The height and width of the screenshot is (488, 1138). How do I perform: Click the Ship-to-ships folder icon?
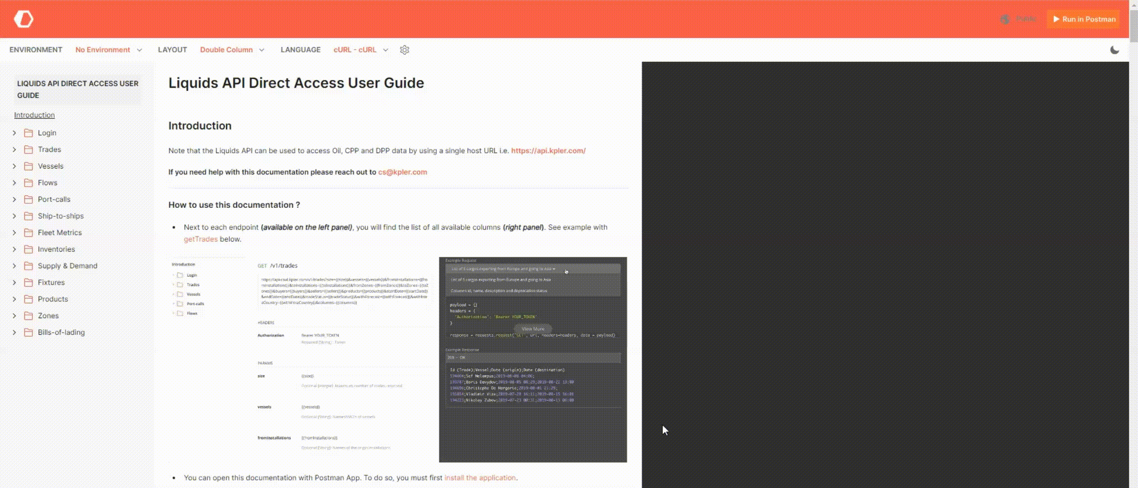28,216
